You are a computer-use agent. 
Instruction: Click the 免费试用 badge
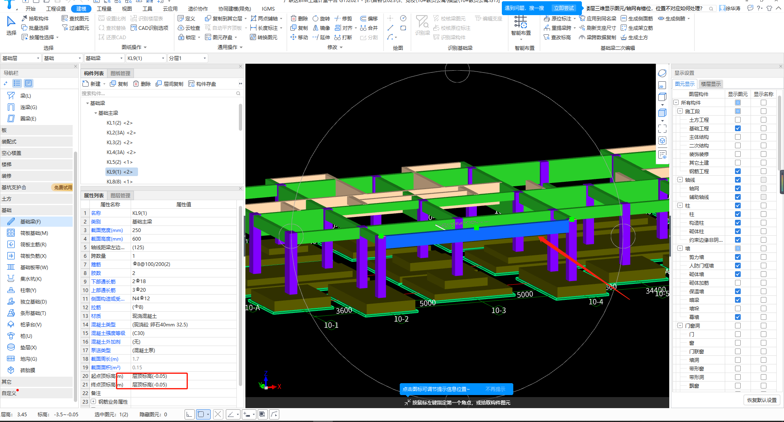(63, 188)
